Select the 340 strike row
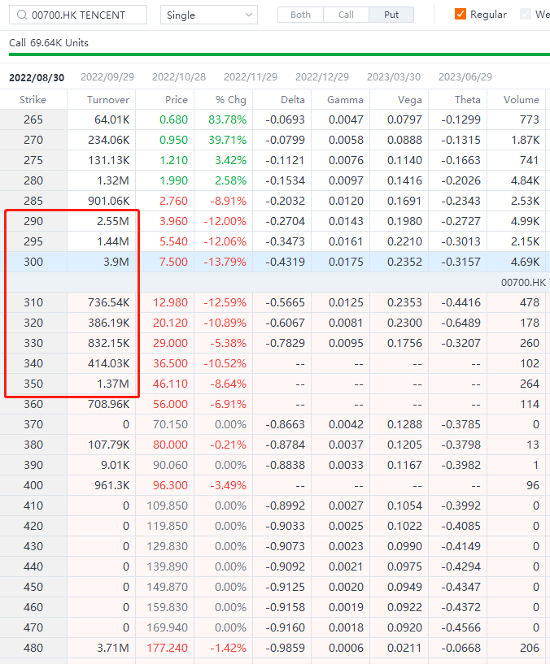 [x=275, y=364]
